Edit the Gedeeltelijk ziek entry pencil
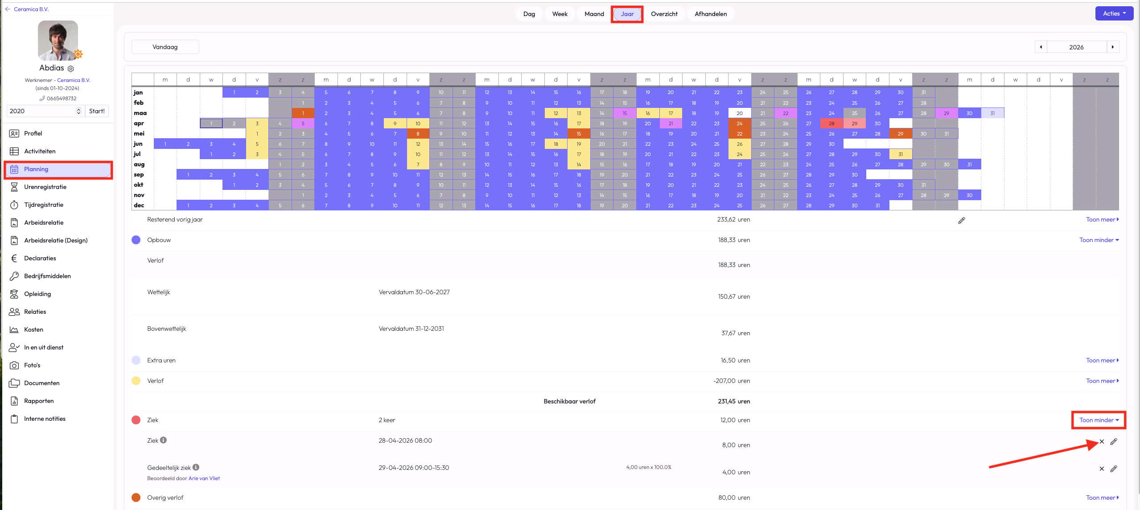 tap(1114, 469)
